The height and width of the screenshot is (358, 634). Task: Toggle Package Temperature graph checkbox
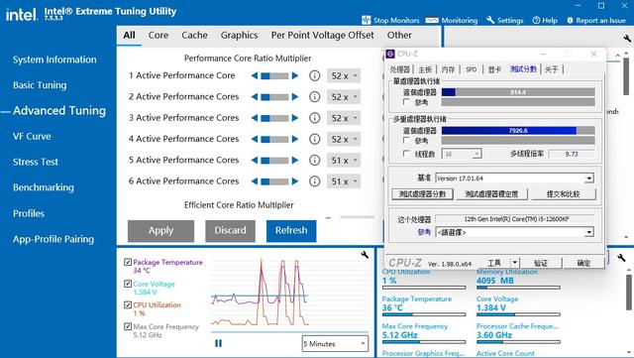pos(128,262)
